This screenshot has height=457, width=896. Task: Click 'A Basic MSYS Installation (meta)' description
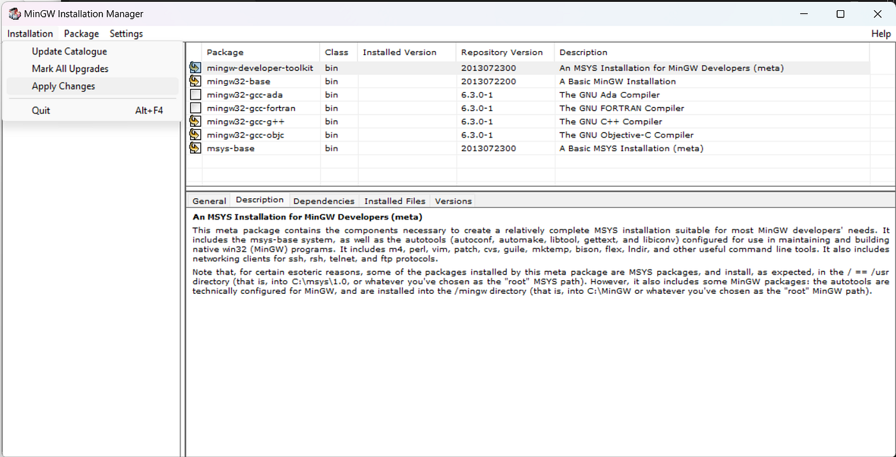pos(631,148)
